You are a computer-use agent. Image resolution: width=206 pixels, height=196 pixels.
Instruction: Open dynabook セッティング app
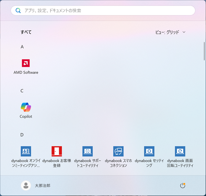click(149, 157)
